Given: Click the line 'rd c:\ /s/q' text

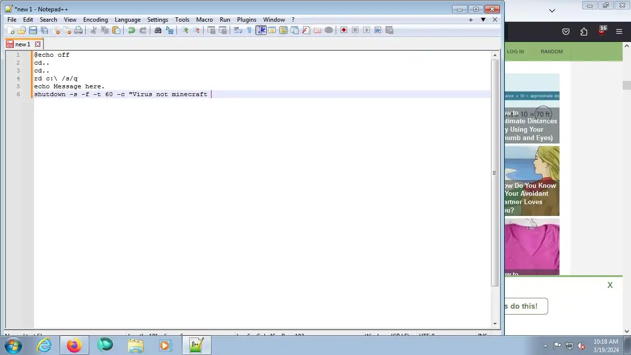Looking at the screenshot, I should tap(56, 78).
